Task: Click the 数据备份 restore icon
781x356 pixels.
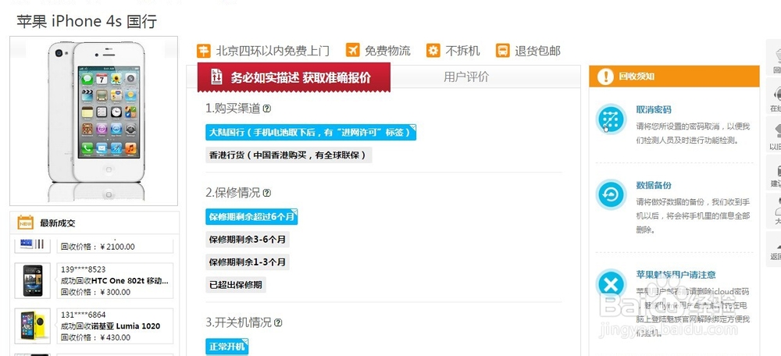Action: (611, 194)
